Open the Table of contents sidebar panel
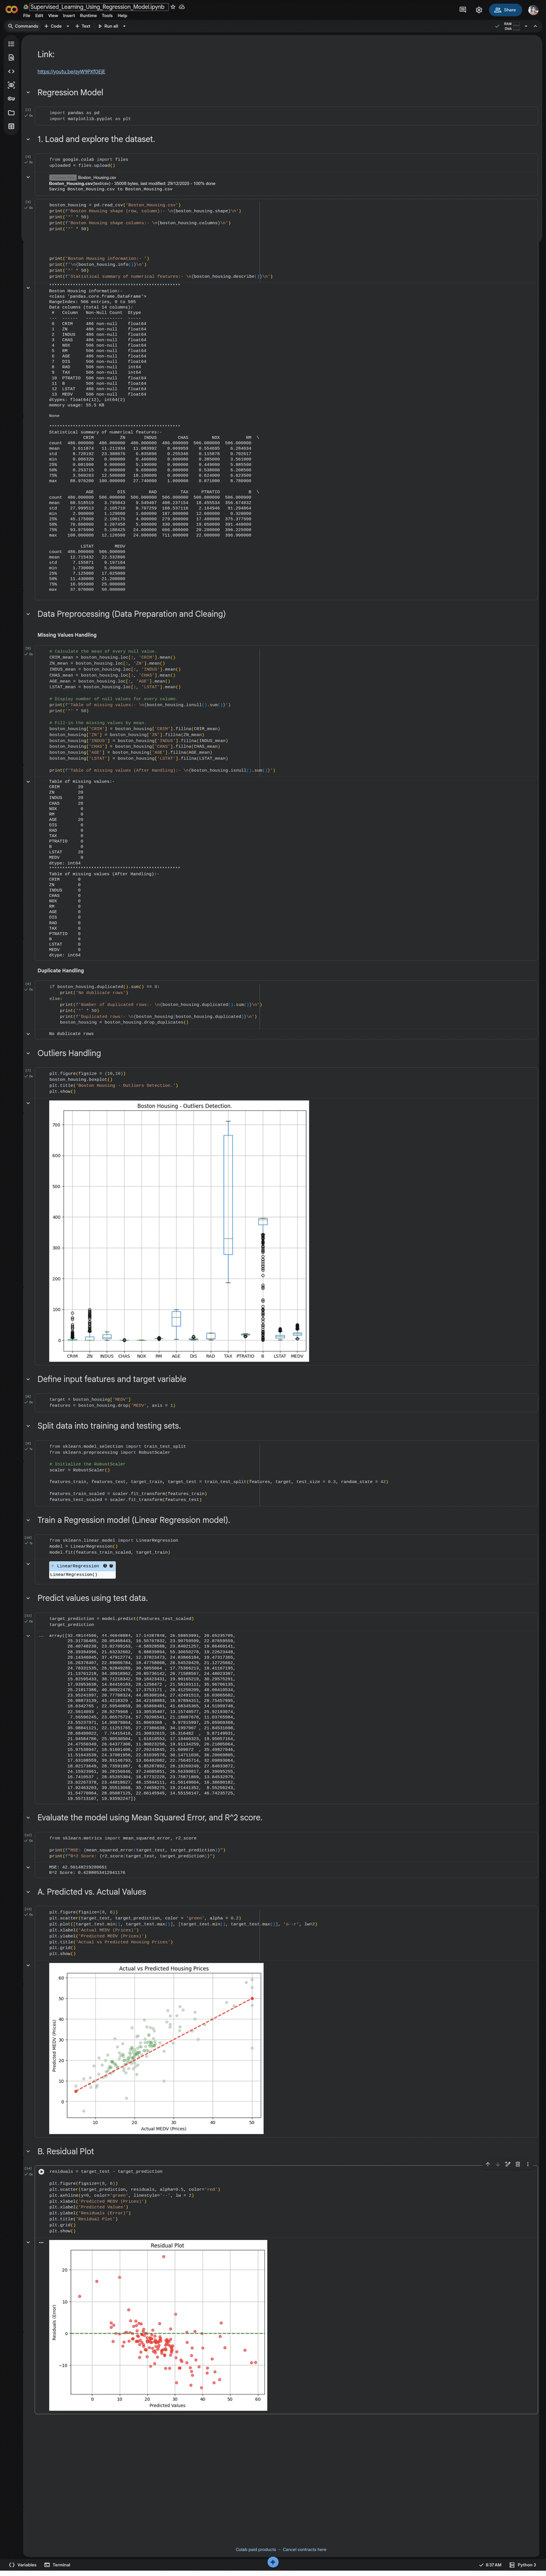 point(11,44)
